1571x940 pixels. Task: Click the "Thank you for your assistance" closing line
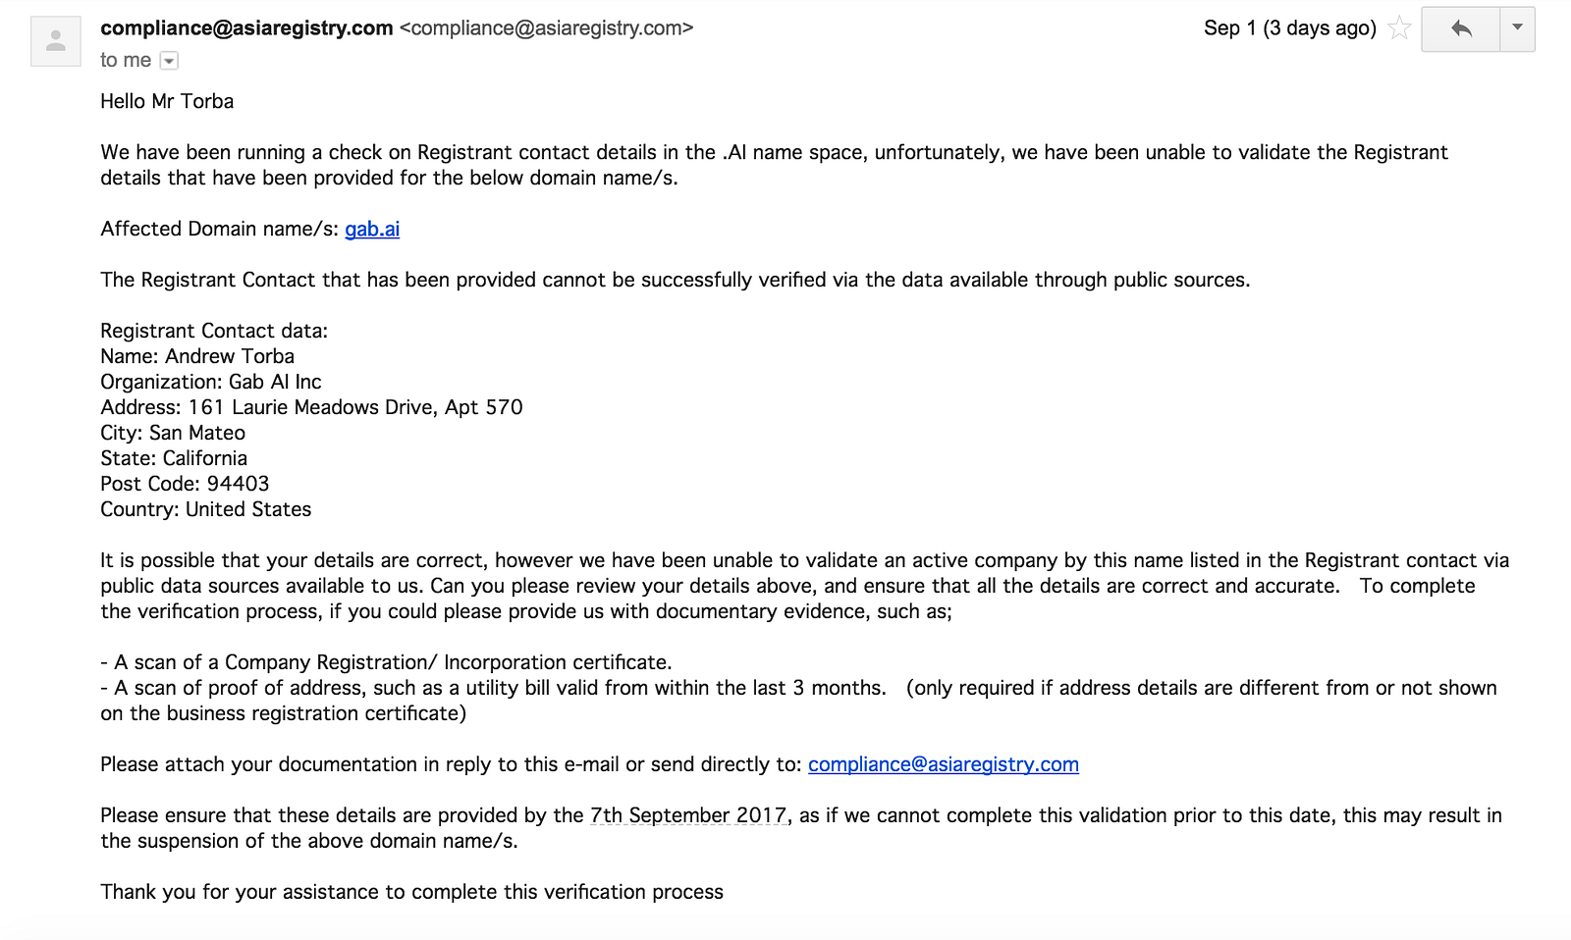click(411, 892)
